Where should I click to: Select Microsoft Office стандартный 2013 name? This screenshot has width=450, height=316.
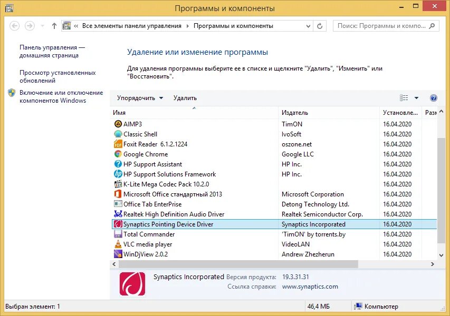(173, 194)
